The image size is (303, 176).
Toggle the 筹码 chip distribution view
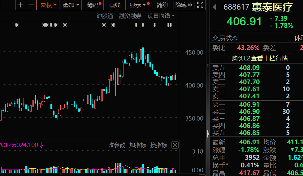point(94,5)
